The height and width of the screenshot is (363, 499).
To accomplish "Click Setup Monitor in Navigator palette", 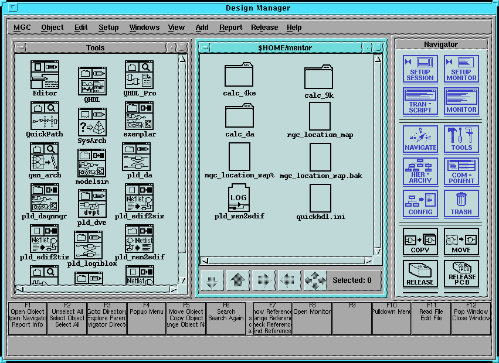I will [x=461, y=69].
